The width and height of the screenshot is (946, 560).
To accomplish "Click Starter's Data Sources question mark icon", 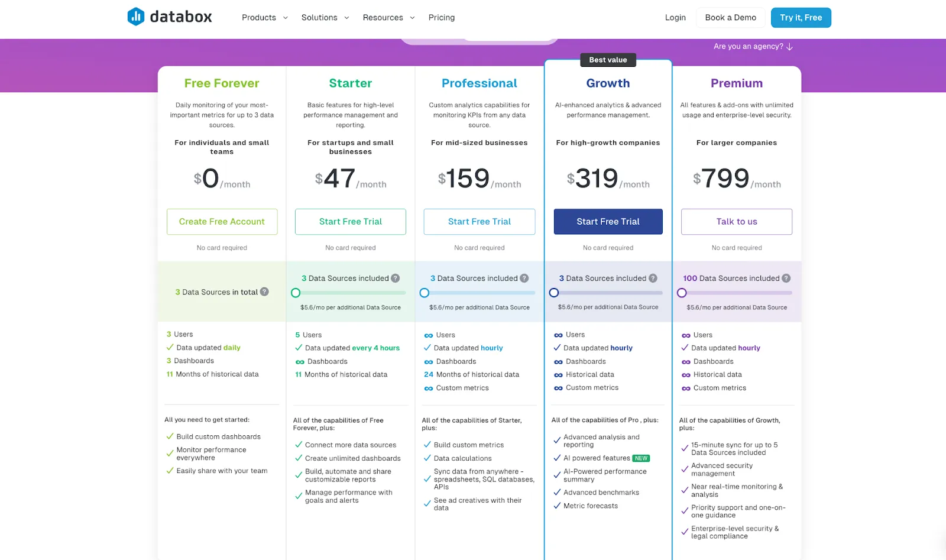I will (x=395, y=278).
